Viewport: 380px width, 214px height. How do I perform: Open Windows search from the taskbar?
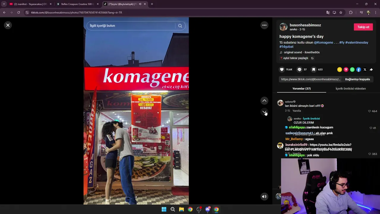click(173, 209)
